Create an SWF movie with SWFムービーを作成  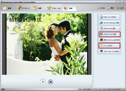109,17
